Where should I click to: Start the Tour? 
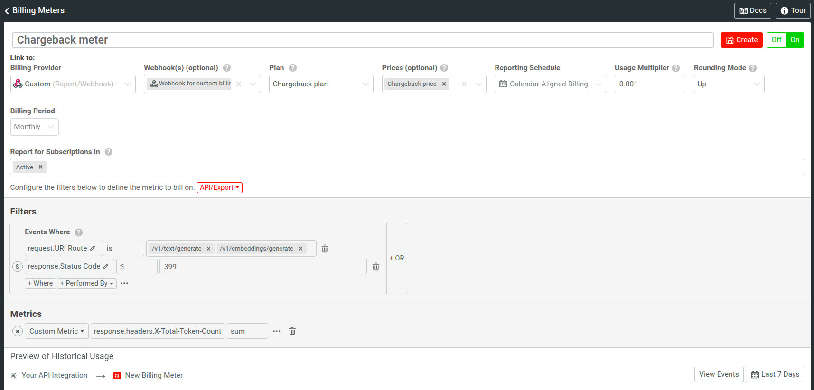(x=793, y=10)
